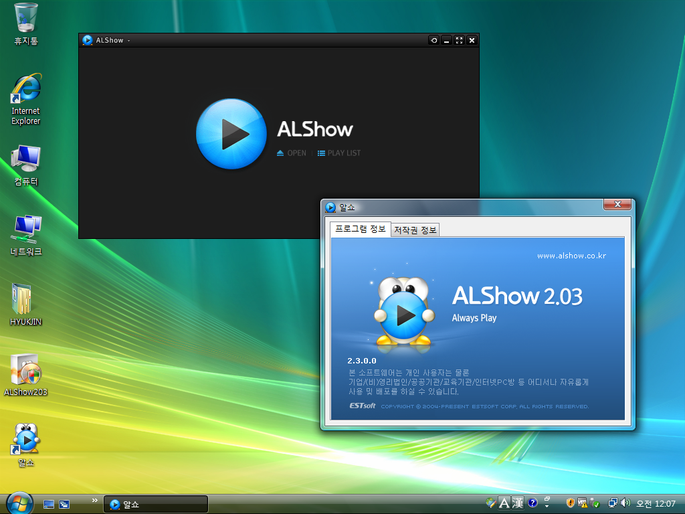Expand the quick launch chevron
Viewport: 685px width, 514px height.
[x=95, y=501]
